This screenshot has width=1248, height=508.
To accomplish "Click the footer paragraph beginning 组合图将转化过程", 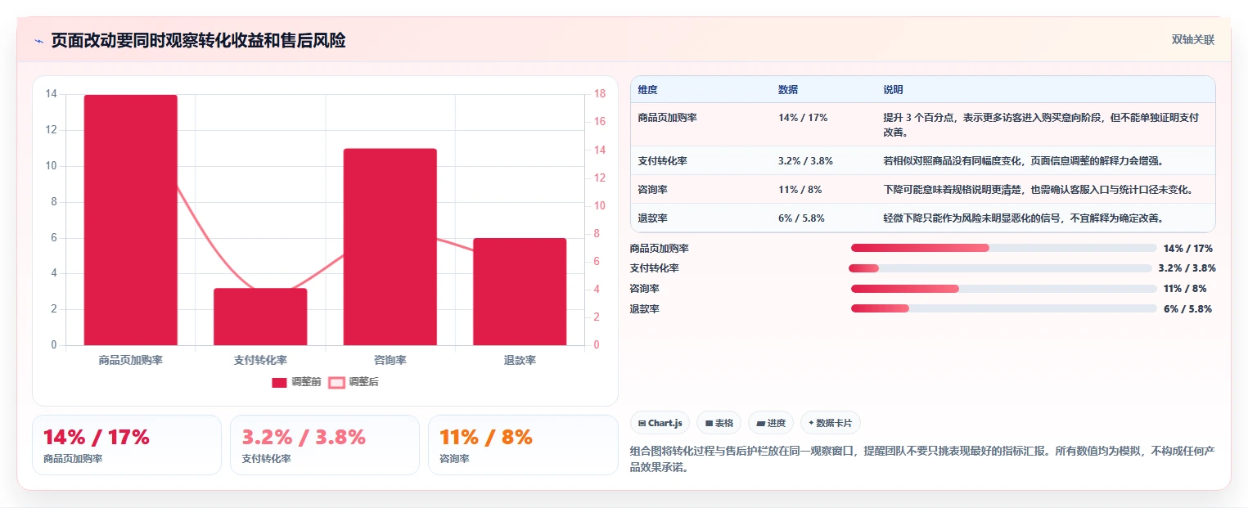I will click(922, 460).
